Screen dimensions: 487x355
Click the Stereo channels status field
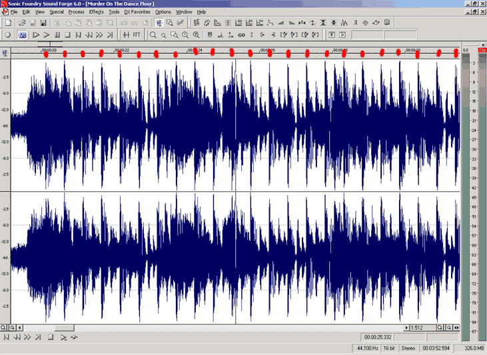click(x=408, y=348)
